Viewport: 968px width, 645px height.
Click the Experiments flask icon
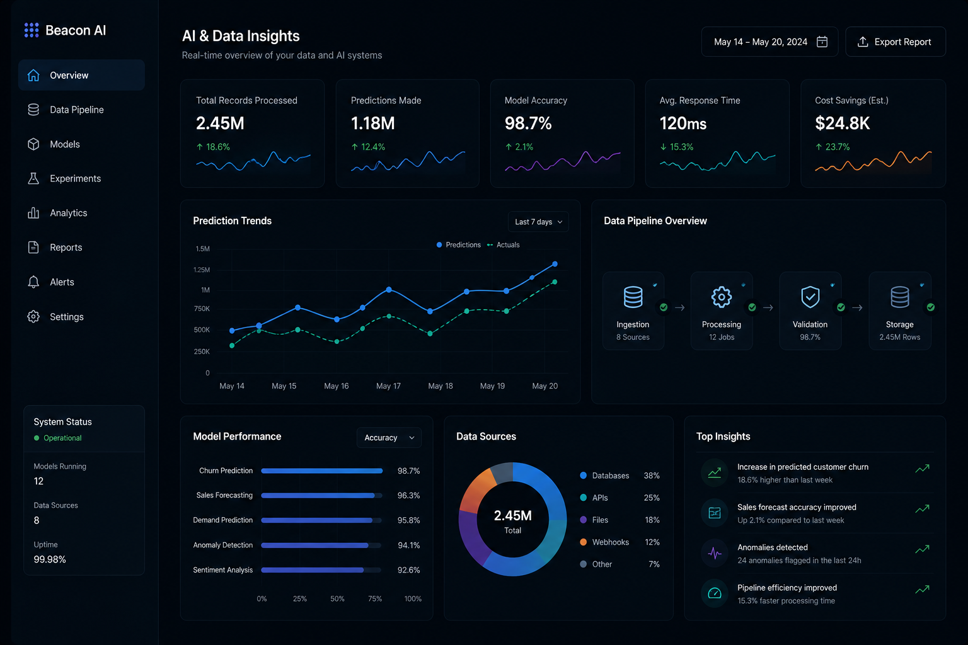(33, 178)
